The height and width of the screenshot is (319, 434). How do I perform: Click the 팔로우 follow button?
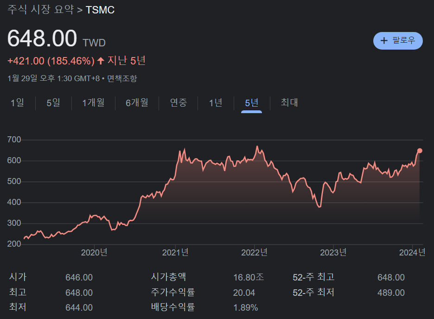(x=398, y=41)
